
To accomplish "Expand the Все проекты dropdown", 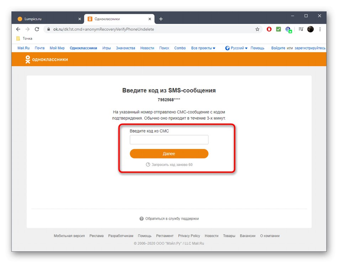I will tap(203, 48).
